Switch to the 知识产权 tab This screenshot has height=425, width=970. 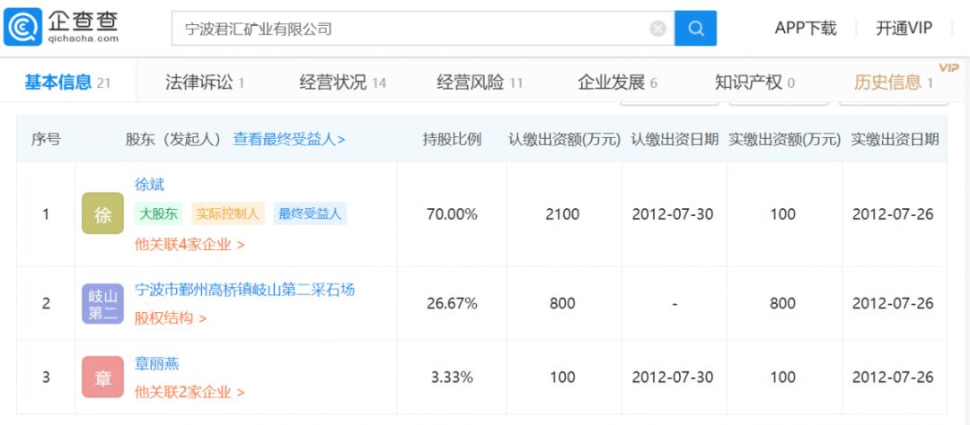[x=754, y=82]
